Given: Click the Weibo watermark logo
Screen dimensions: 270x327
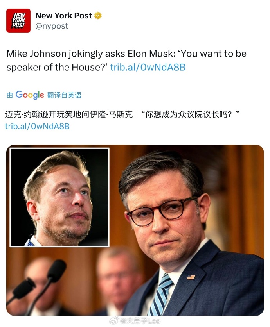Looking at the screenshot, I should coord(115,320).
